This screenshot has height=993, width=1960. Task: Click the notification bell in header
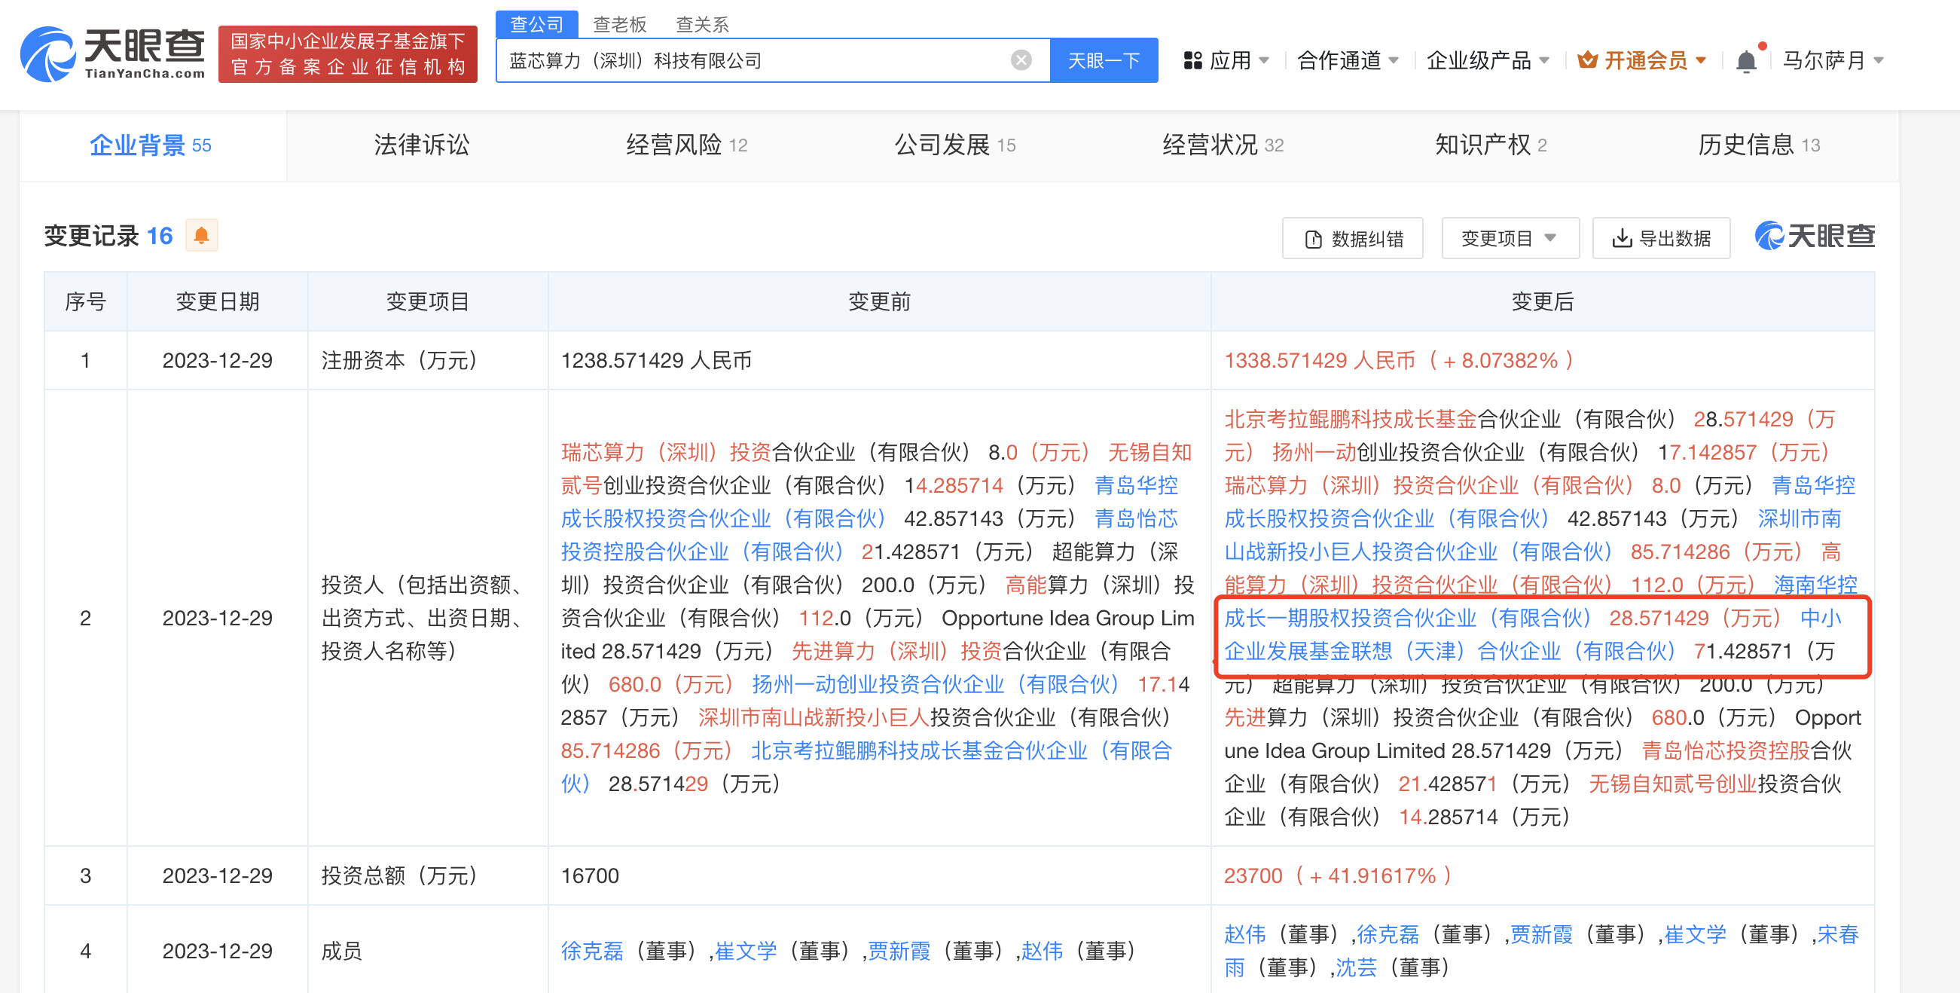[x=1746, y=61]
